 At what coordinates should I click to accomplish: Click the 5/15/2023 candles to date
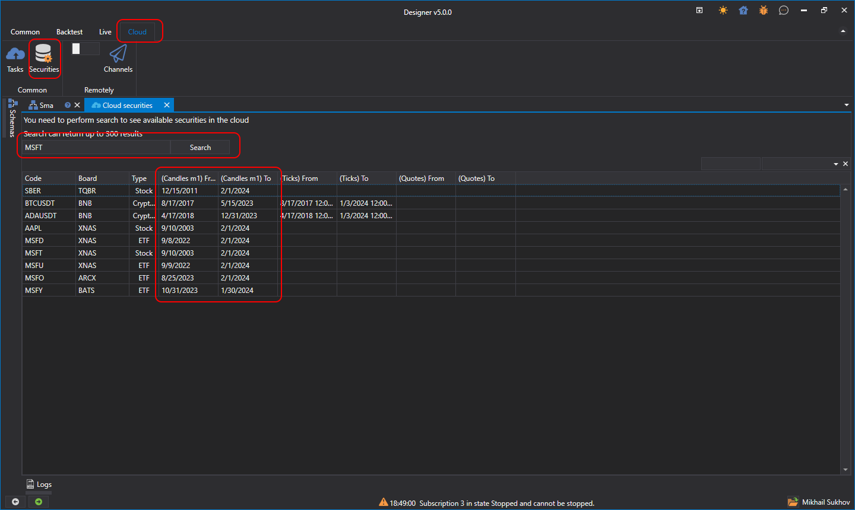pyautogui.click(x=248, y=203)
